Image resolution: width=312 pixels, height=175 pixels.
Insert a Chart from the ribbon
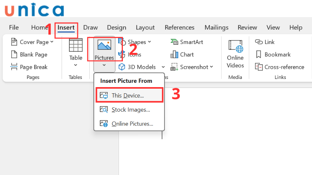click(182, 54)
